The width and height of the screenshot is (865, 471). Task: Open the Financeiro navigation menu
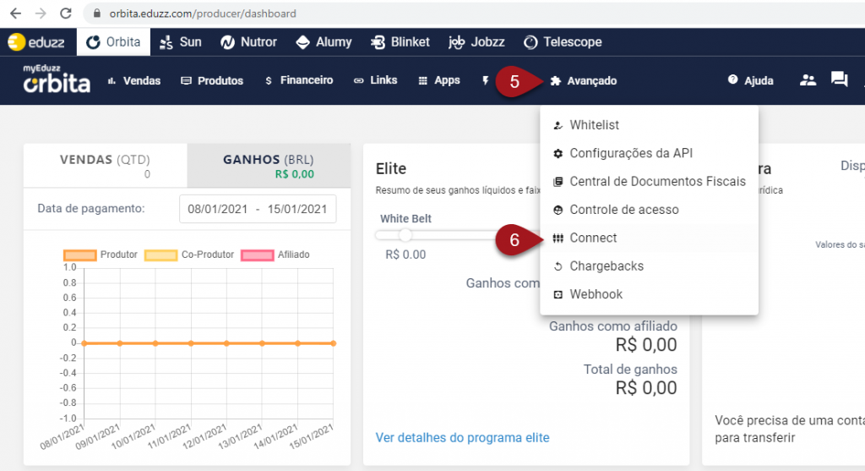[299, 80]
